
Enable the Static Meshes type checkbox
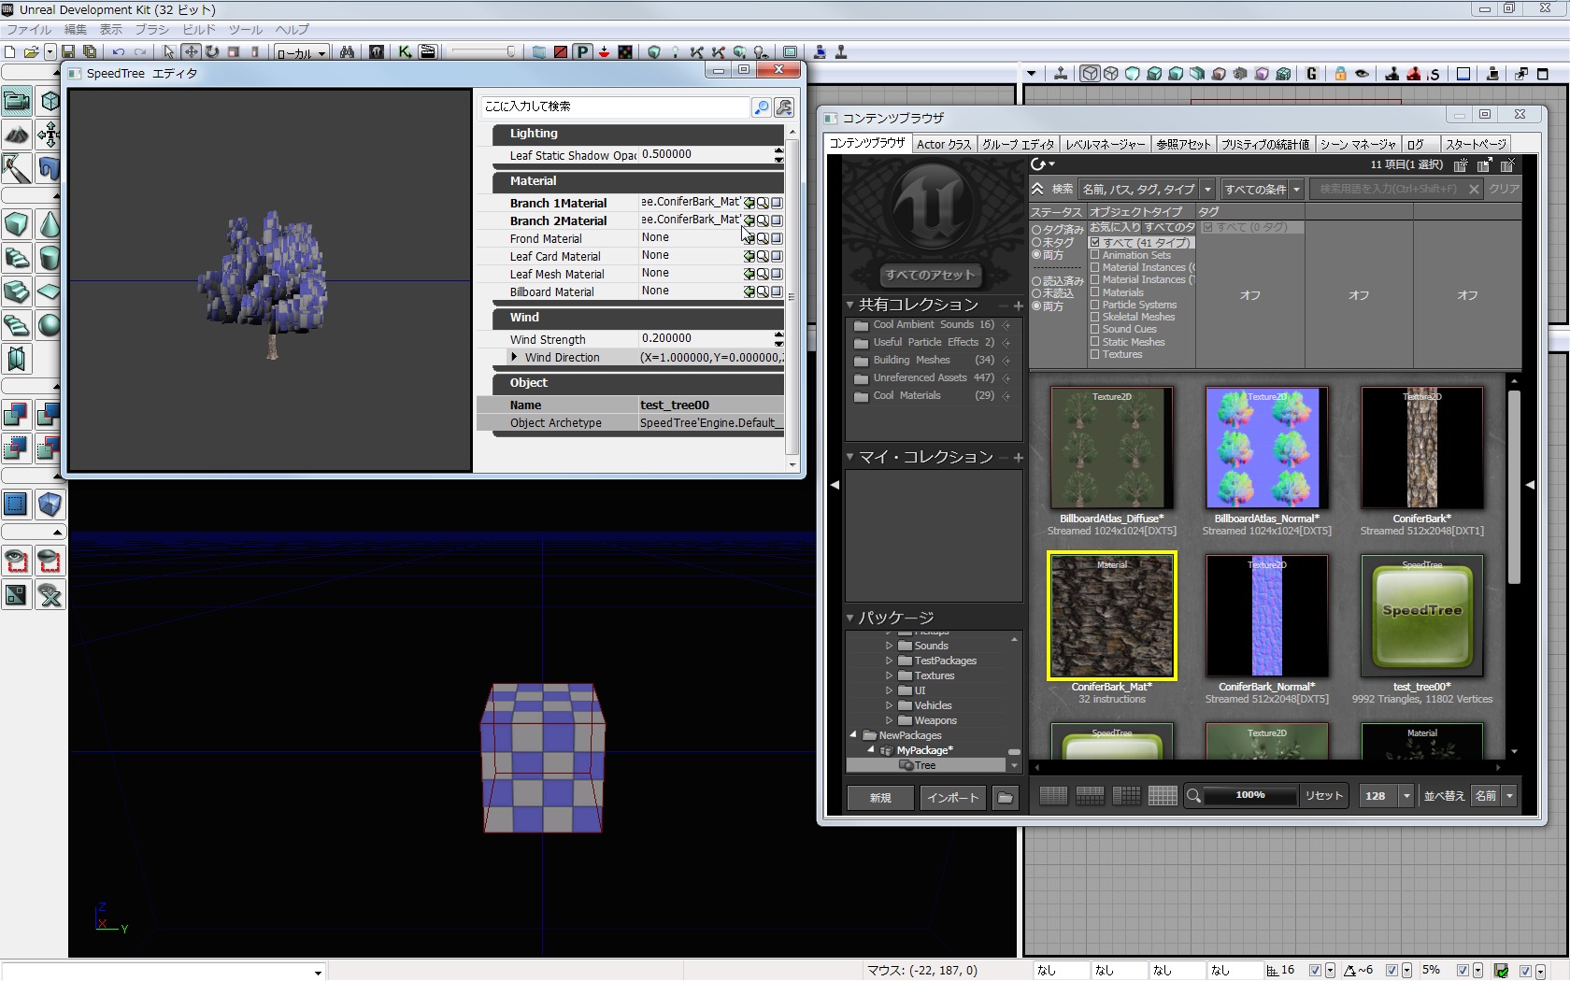1095,342
